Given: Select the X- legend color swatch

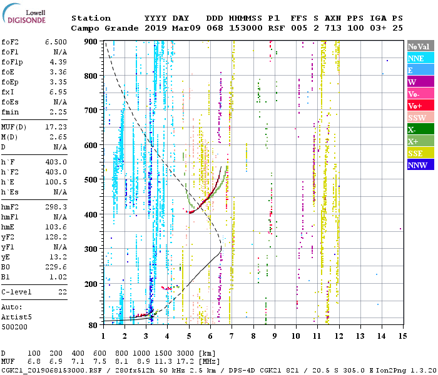Looking at the screenshot, I should click(x=420, y=129).
